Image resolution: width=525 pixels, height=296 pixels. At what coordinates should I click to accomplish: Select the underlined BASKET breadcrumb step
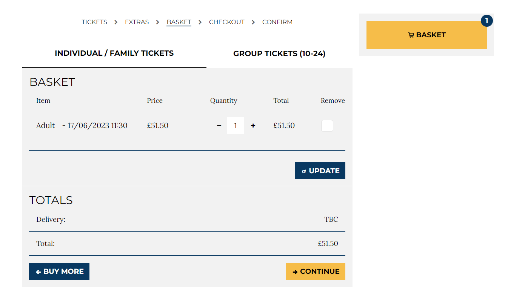(x=179, y=22)
